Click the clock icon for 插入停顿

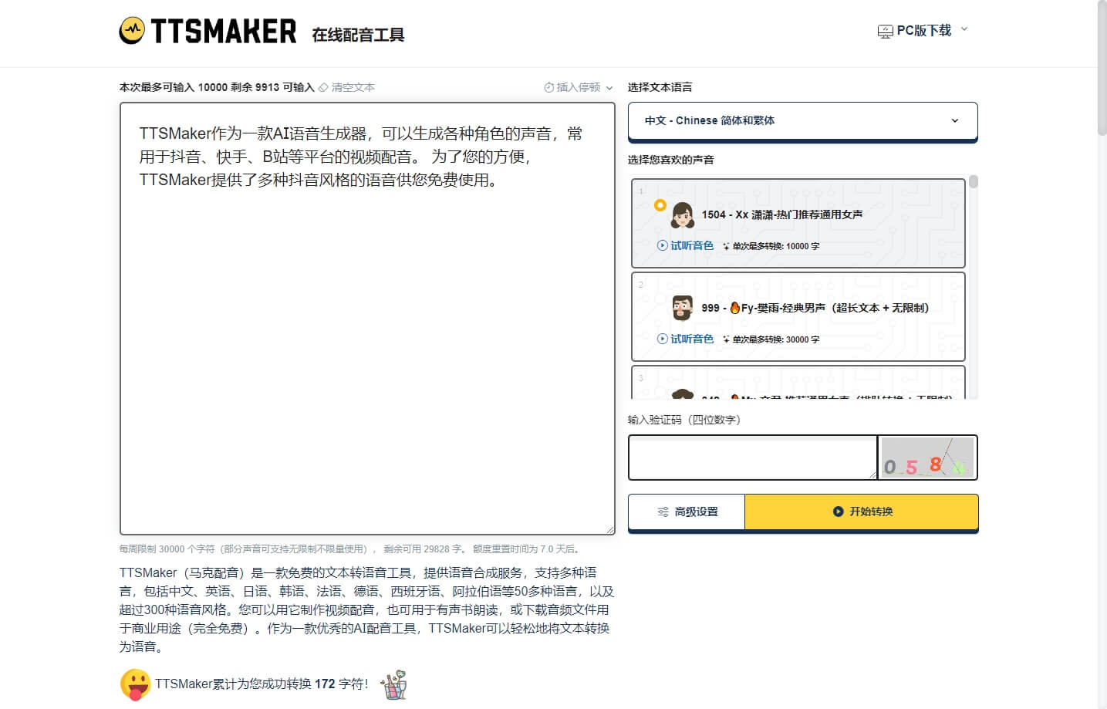click(549, 87)
